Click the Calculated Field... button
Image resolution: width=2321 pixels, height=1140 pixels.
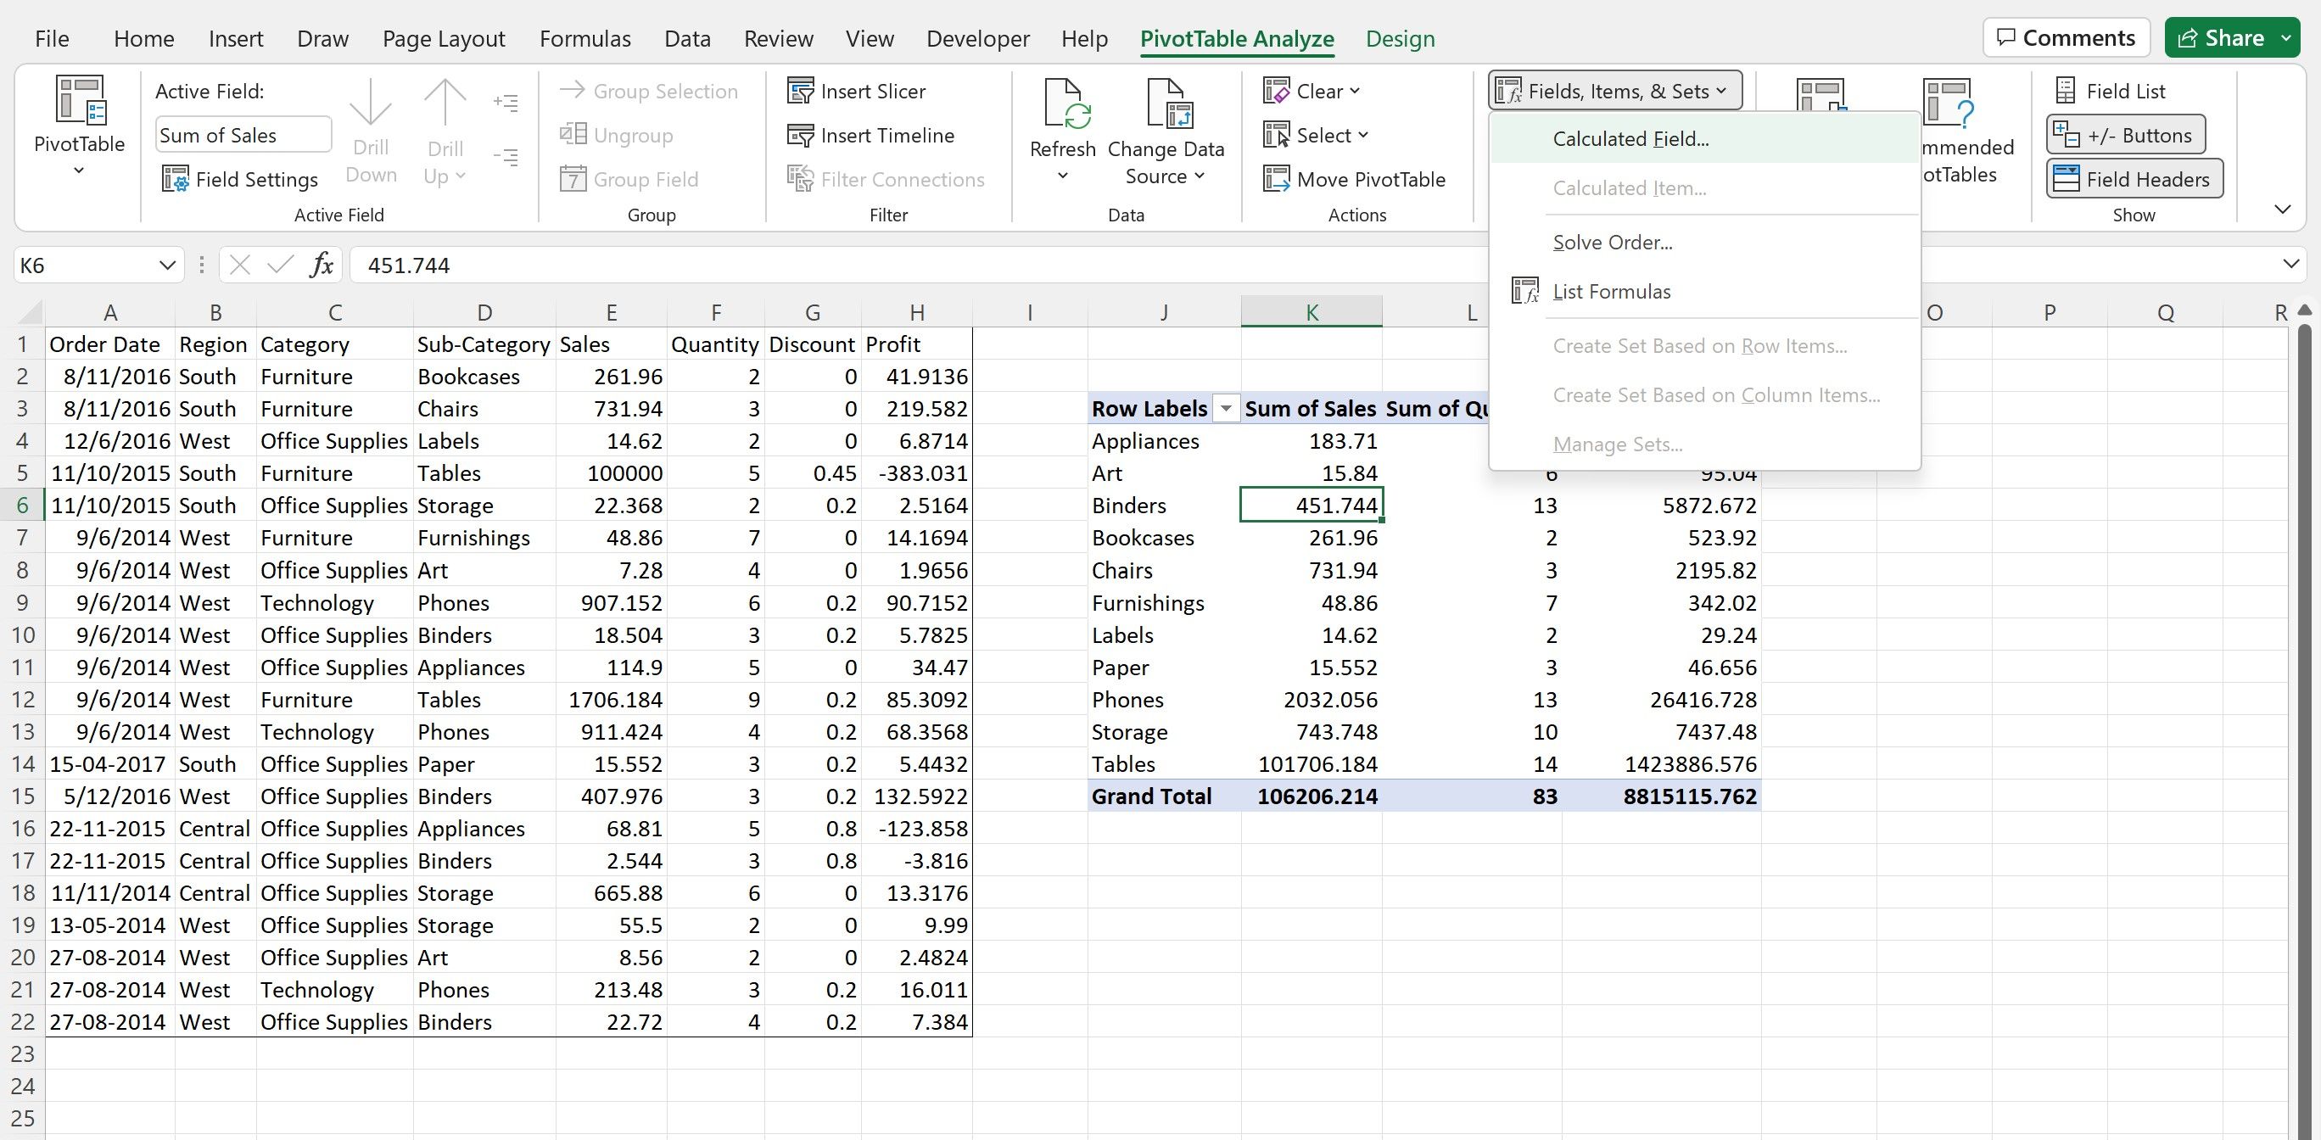click(x=1630, y=137)
